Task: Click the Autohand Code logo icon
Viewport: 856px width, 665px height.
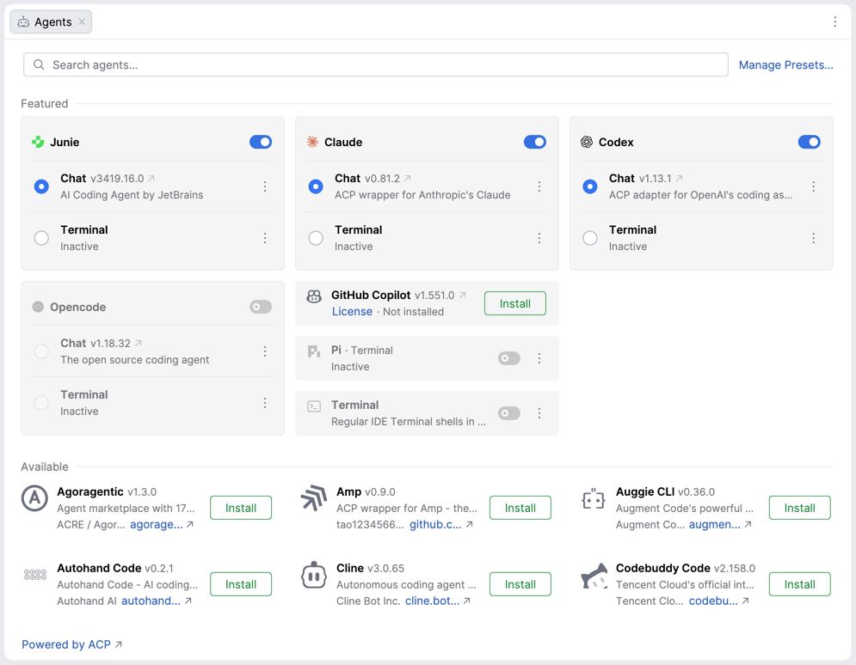Action: 35,575
